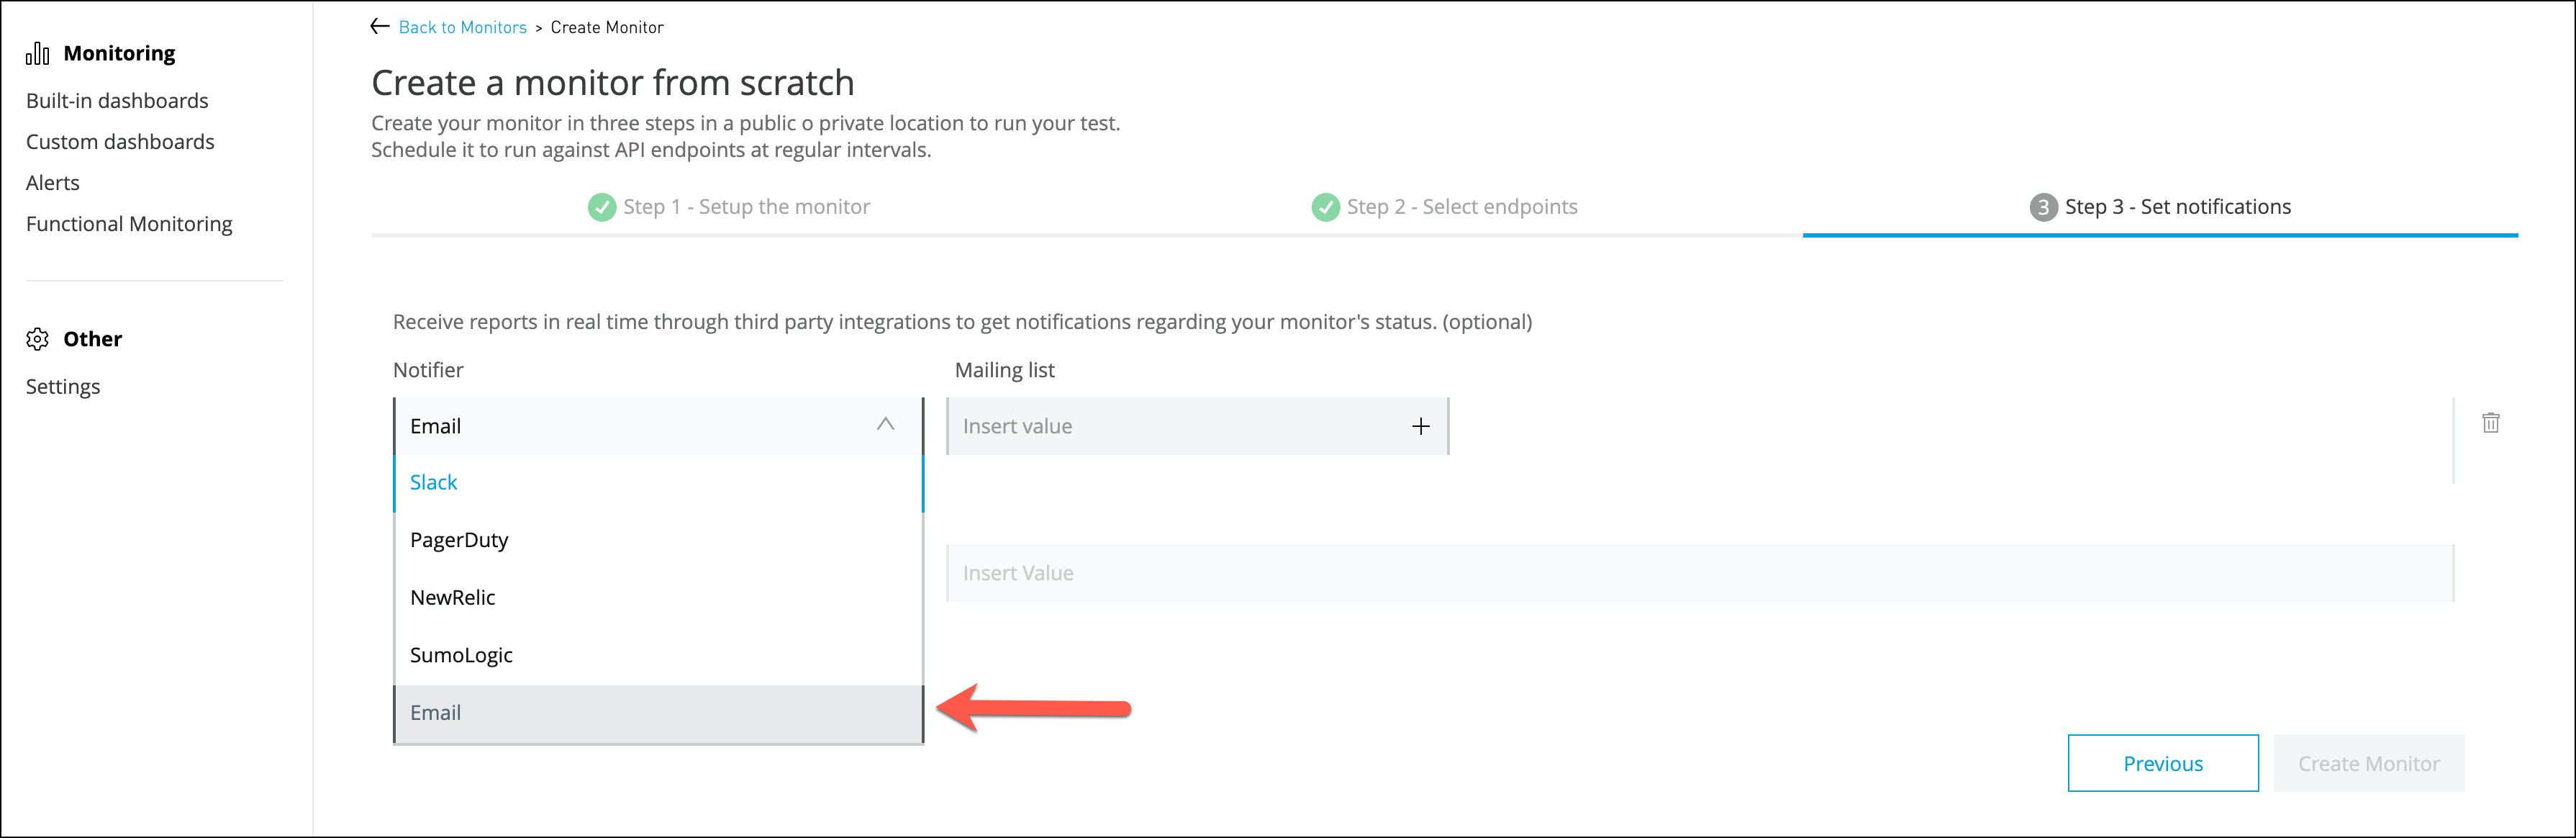The width and height of the screenshot is (2576, 838).
Task: Choose PagerDuty notifier option
Action: coord(459,540)
